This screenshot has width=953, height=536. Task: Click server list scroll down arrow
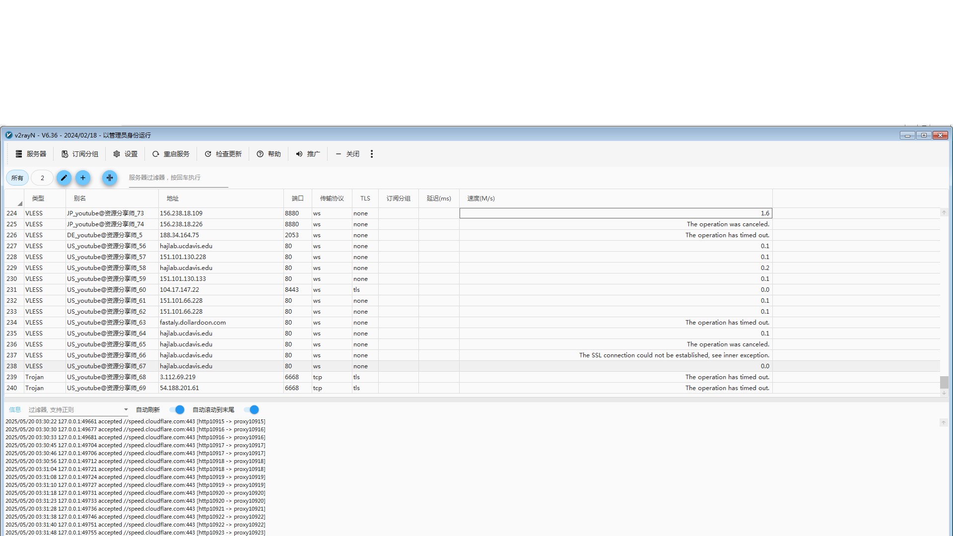click(944, 393)
